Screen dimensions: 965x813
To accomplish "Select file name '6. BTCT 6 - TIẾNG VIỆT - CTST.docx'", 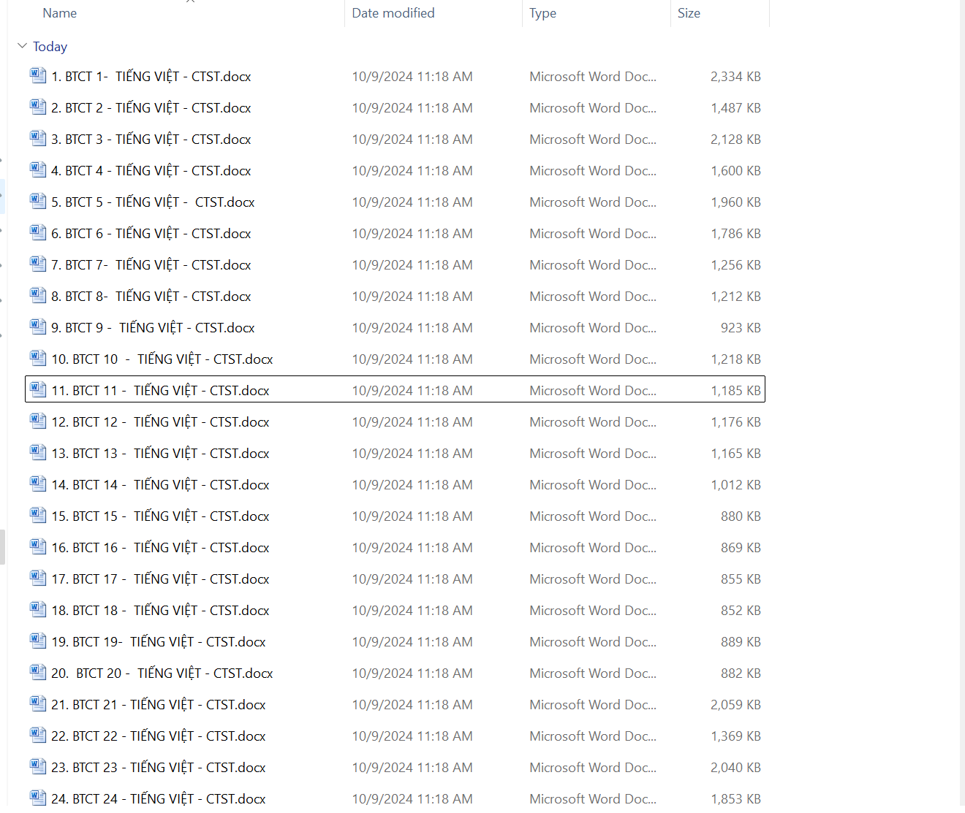I will coord(151,234).
